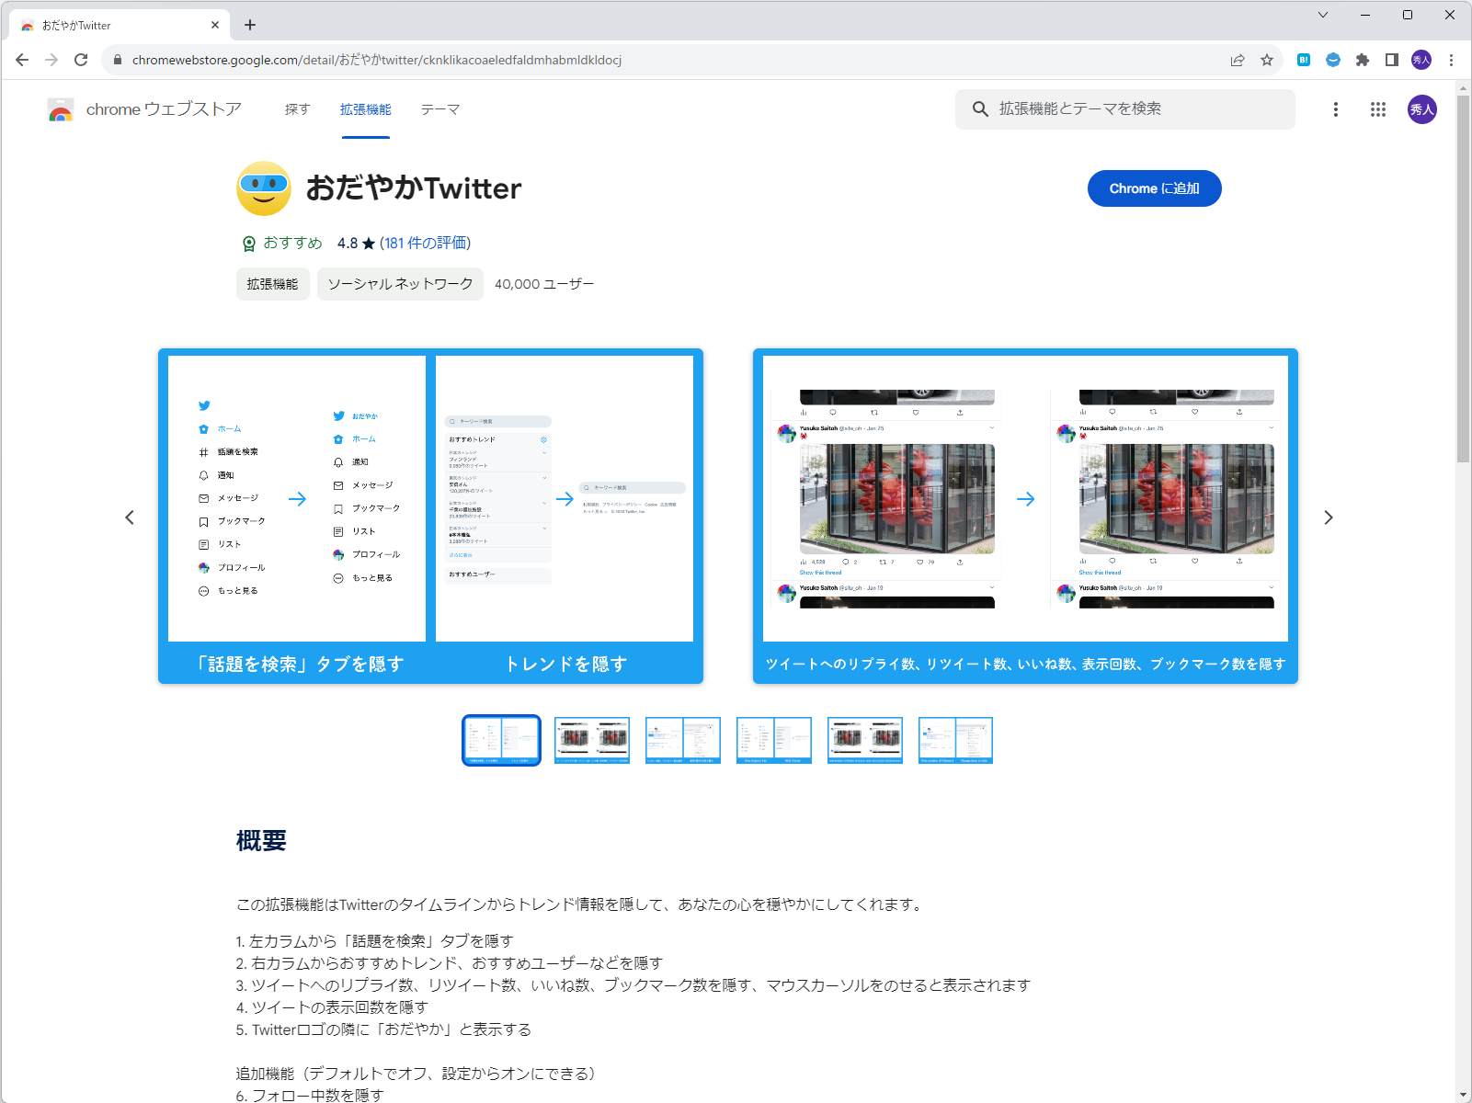Select the 探す tab
The width and height of the screenshot is (1472, 1103).
click(x=297, y=108)
